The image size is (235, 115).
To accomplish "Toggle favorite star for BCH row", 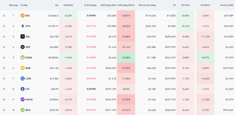I will click(x=4, y=110).
